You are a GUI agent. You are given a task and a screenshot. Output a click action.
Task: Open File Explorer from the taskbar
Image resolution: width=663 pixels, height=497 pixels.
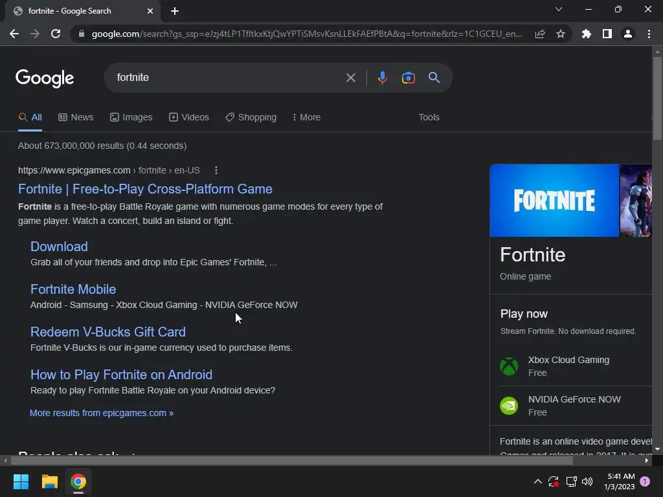pos(49,481)
